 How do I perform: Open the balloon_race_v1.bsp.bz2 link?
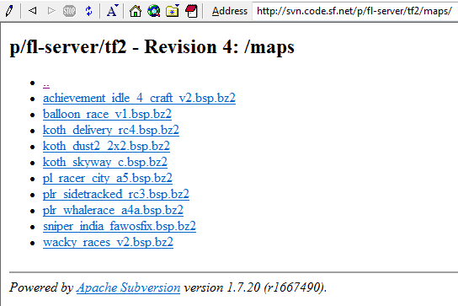(x=107, y=114)
